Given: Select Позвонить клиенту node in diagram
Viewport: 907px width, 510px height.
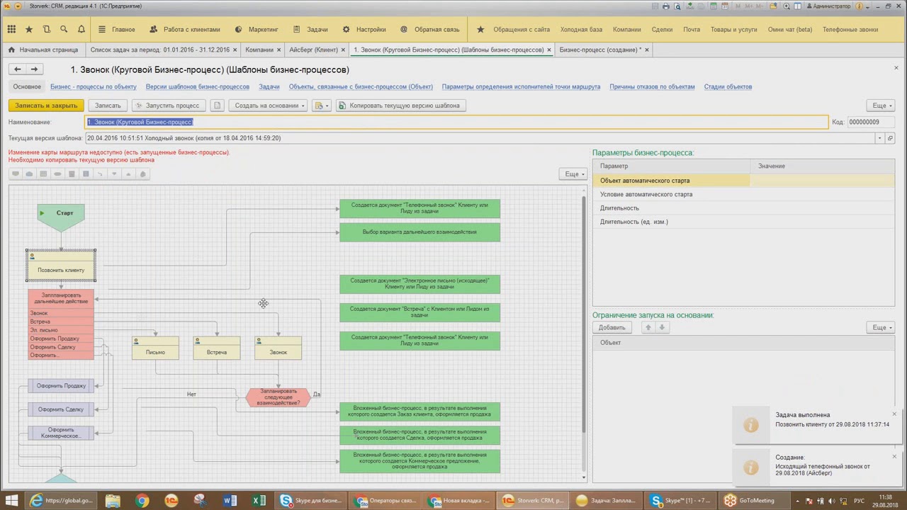Looking at the screenshot, I should tap(61, 265).
